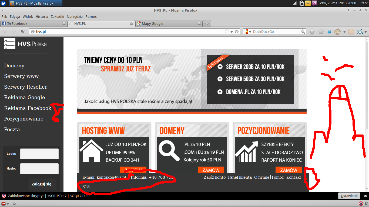
Task: Go to Home via house icon
Action: point(321,32)
